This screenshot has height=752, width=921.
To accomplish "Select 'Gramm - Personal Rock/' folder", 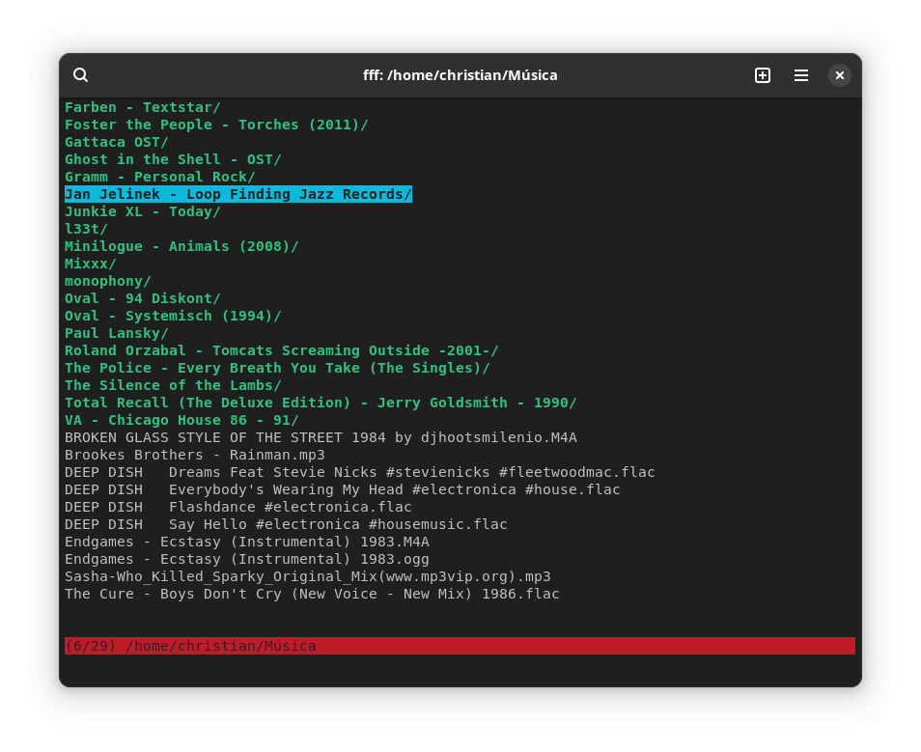I will [159, 177].
